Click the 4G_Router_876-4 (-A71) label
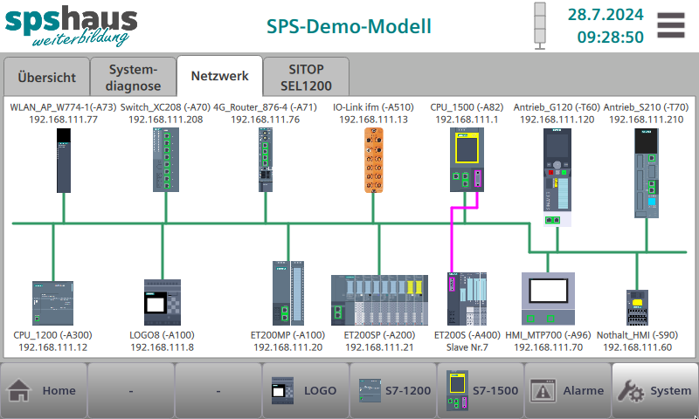This screenshot has height=419, width=699. (x=265, y=107)
